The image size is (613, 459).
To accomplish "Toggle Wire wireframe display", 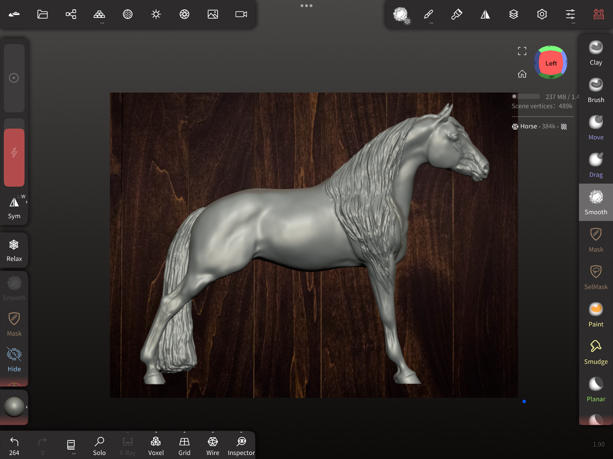I will pos(213,446).
